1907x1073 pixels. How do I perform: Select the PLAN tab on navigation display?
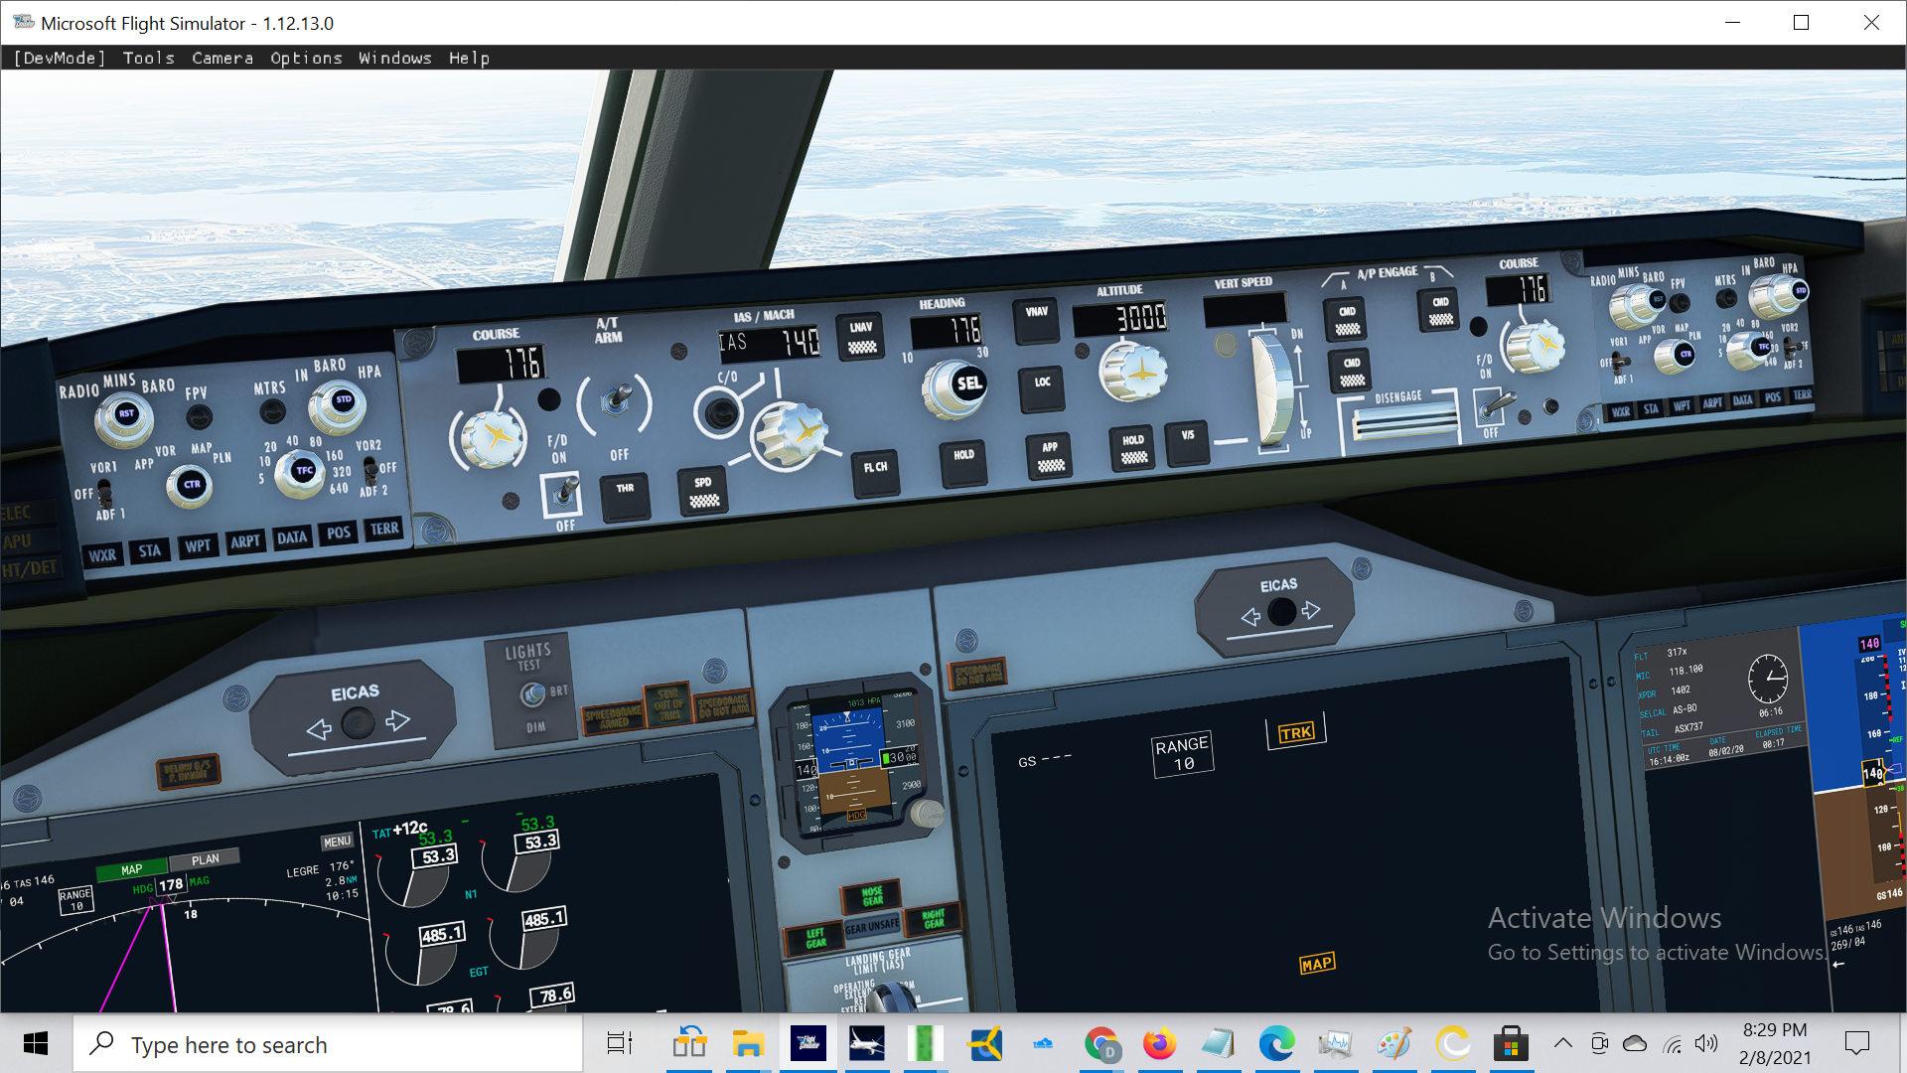[x=205, y=859]
